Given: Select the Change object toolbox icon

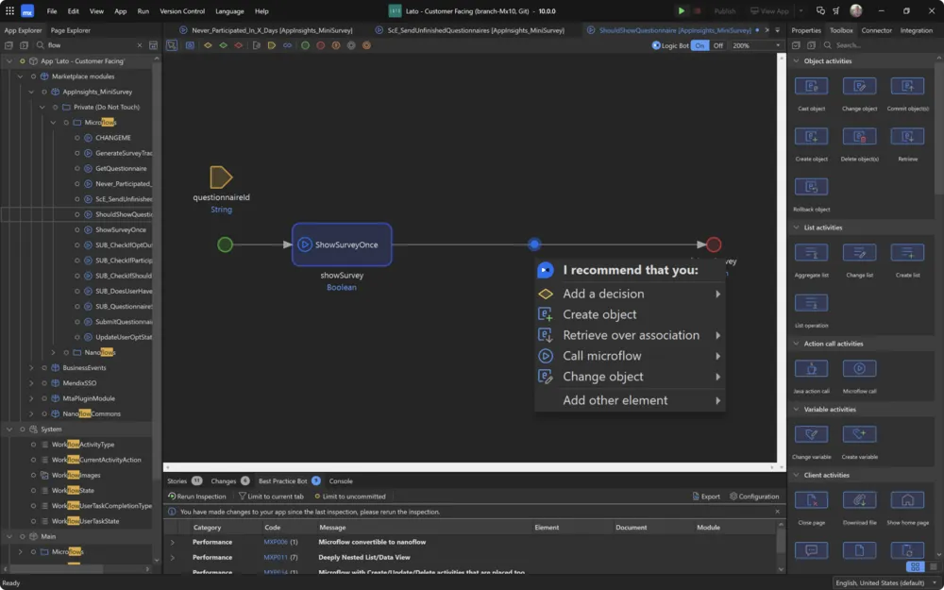Looking at the screenshot, I should [859, 86].
